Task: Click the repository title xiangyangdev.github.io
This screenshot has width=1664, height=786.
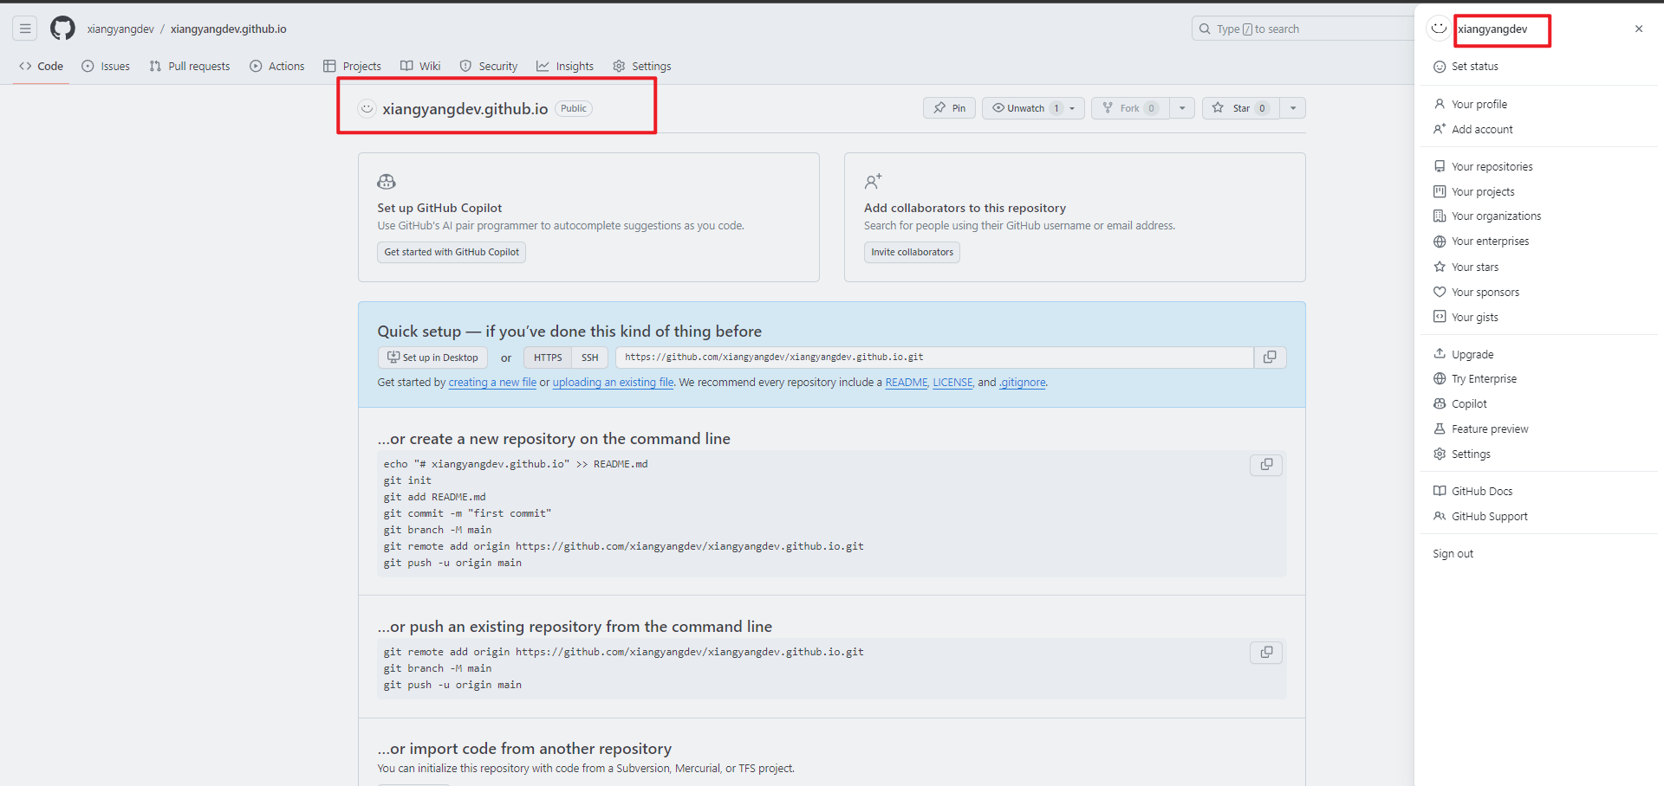Action: (x=465, y=109)
